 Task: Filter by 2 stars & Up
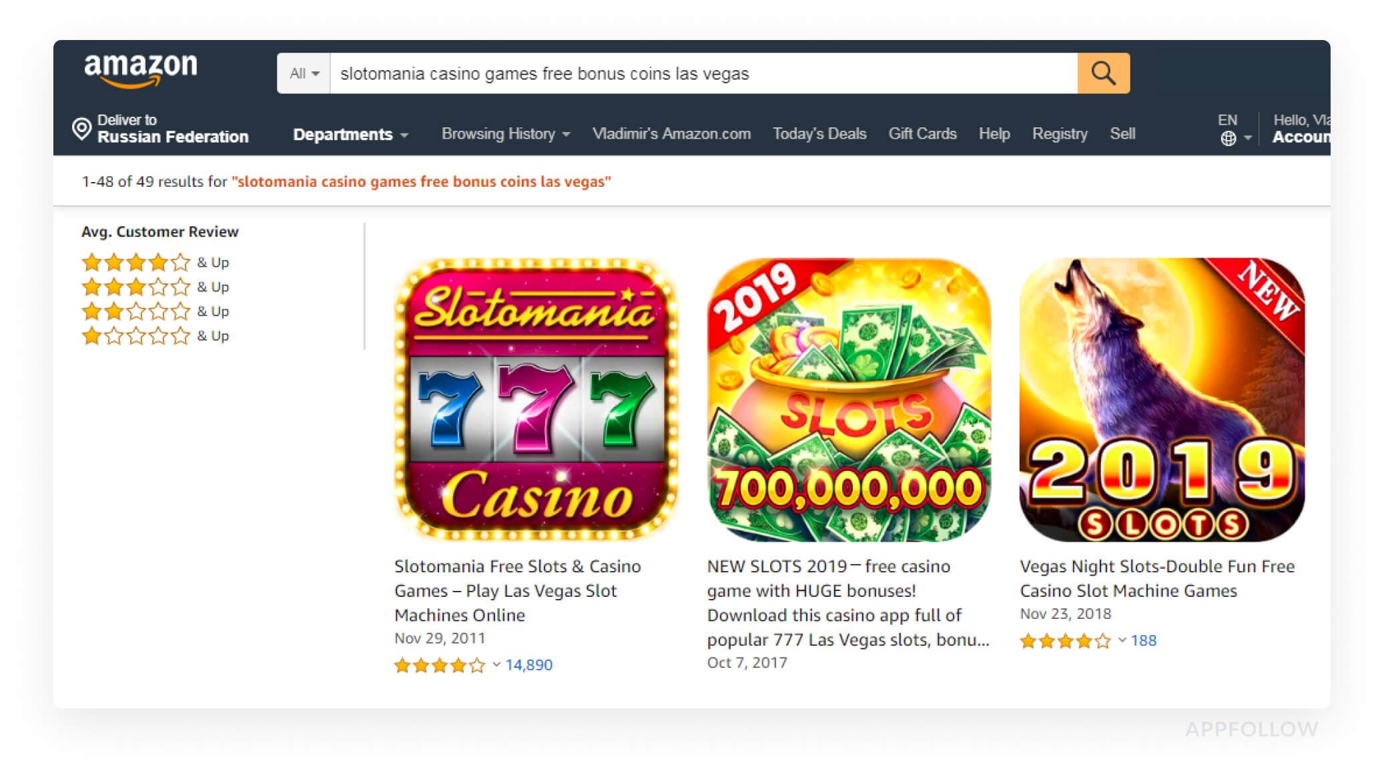point(155,311)
